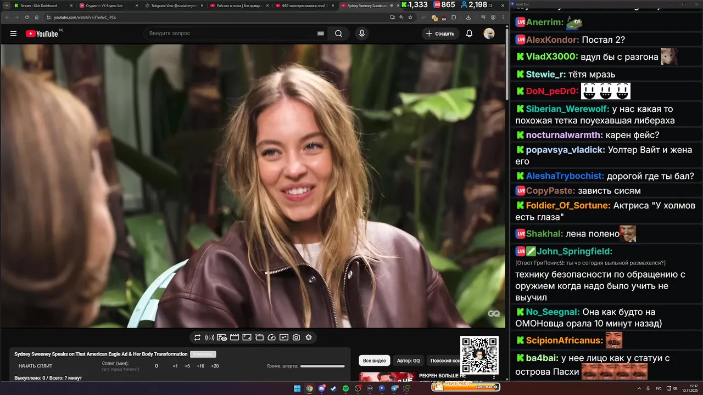Click the YouTube search magnifier button
This screenshot has width=703, height=395.
[339, 33]
